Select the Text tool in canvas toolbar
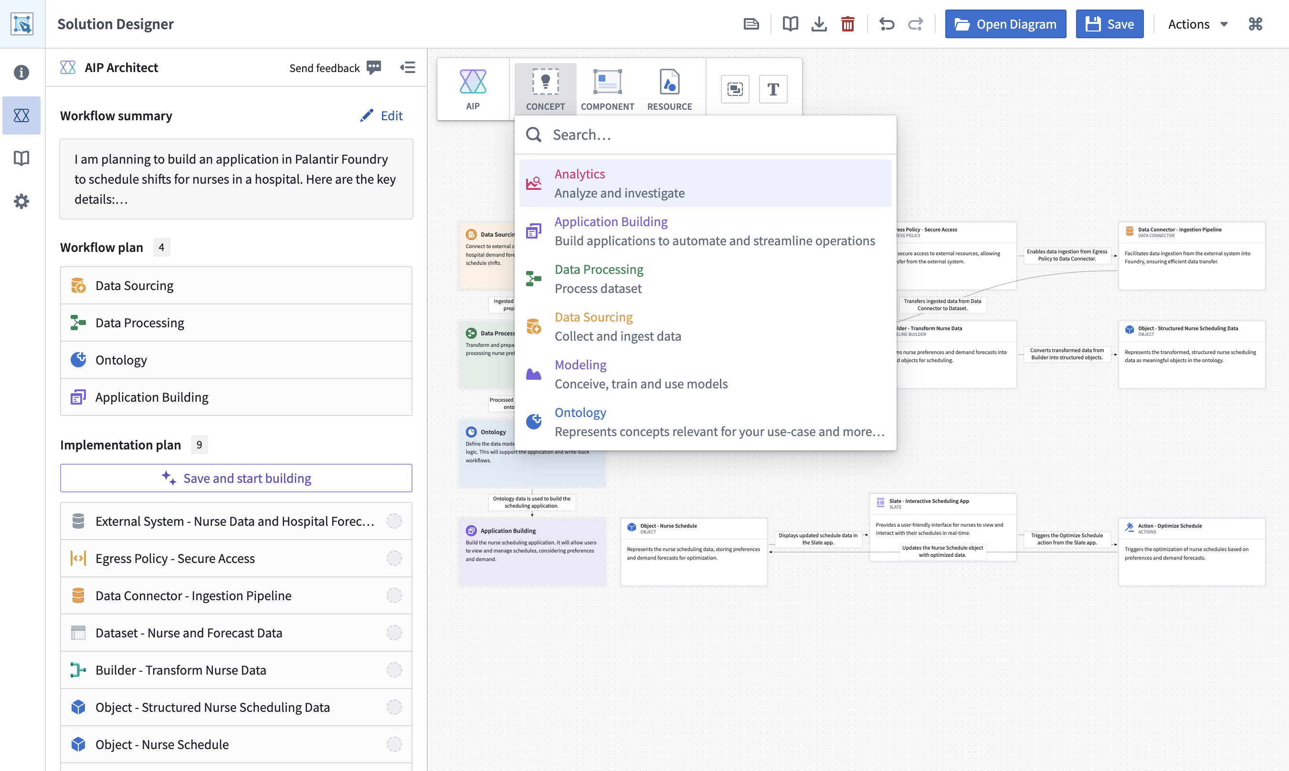Image resolution: width=1289 pixels, height=771 pixels. (773, 89)
